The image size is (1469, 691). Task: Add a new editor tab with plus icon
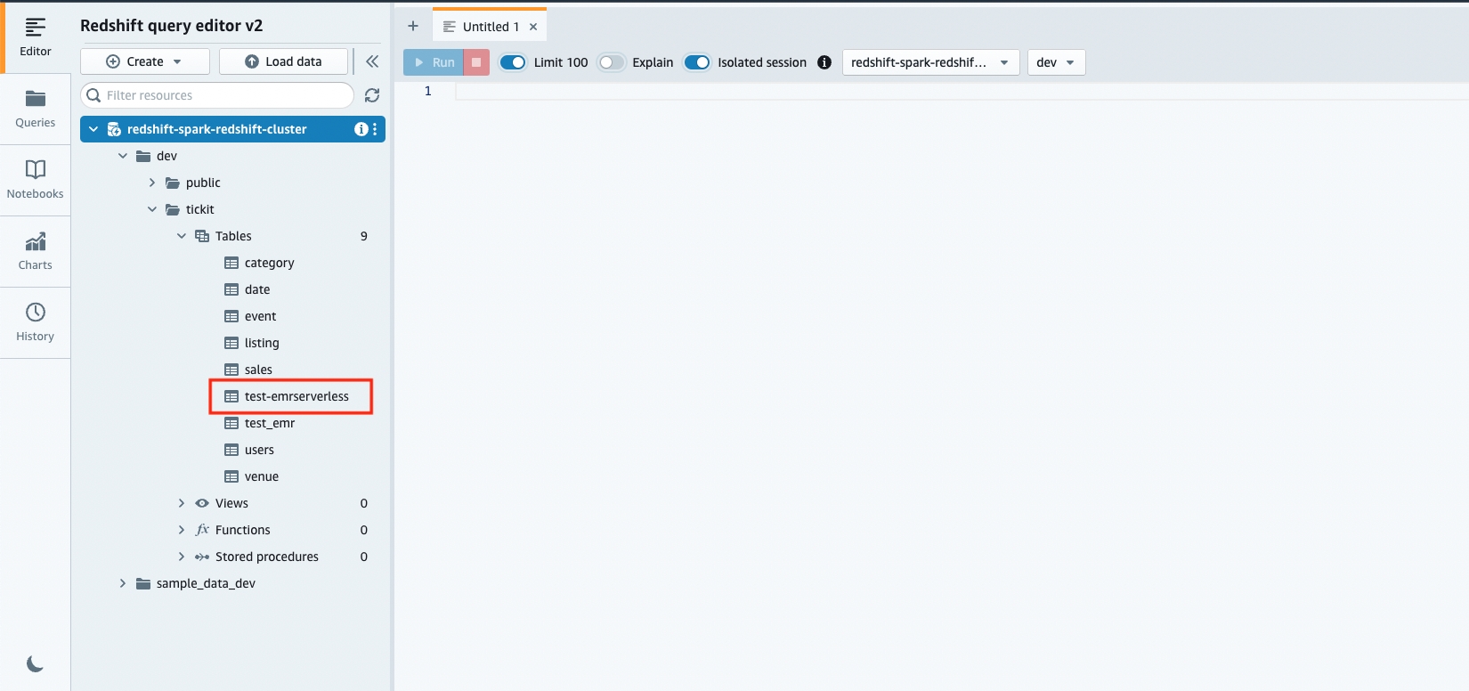pos(413,26)
